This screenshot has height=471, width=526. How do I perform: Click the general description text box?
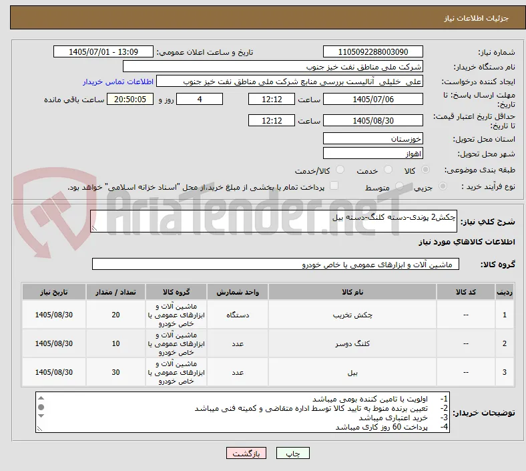point(274,221)
